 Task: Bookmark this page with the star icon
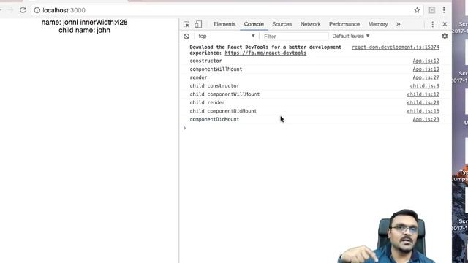pos(417,10)
